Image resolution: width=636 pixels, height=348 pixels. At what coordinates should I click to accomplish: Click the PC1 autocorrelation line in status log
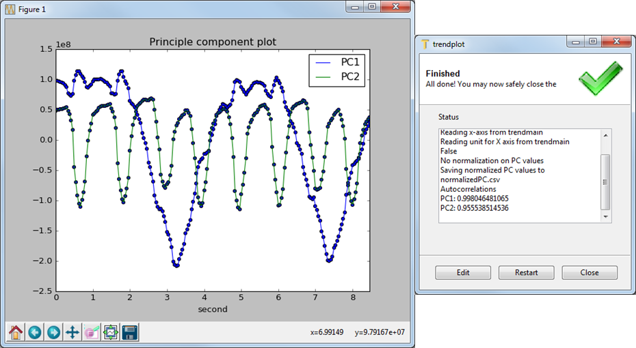[475, 199]
